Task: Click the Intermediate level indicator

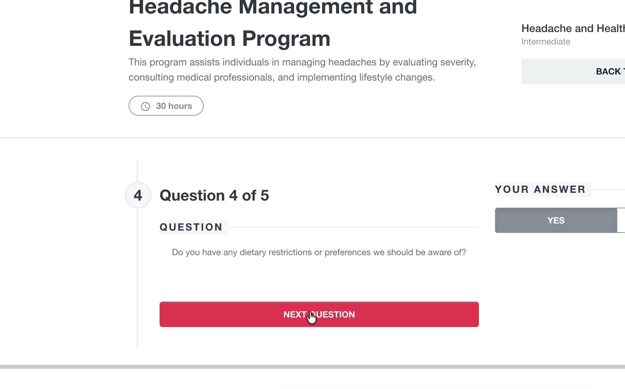Action: [545, 41]
